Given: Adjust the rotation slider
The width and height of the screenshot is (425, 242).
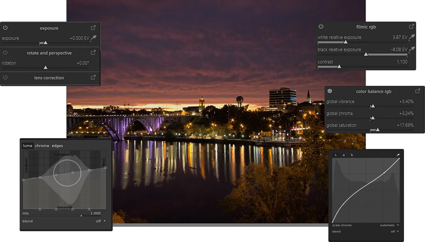Looking at the screenshot, I should tap(45, 68).
